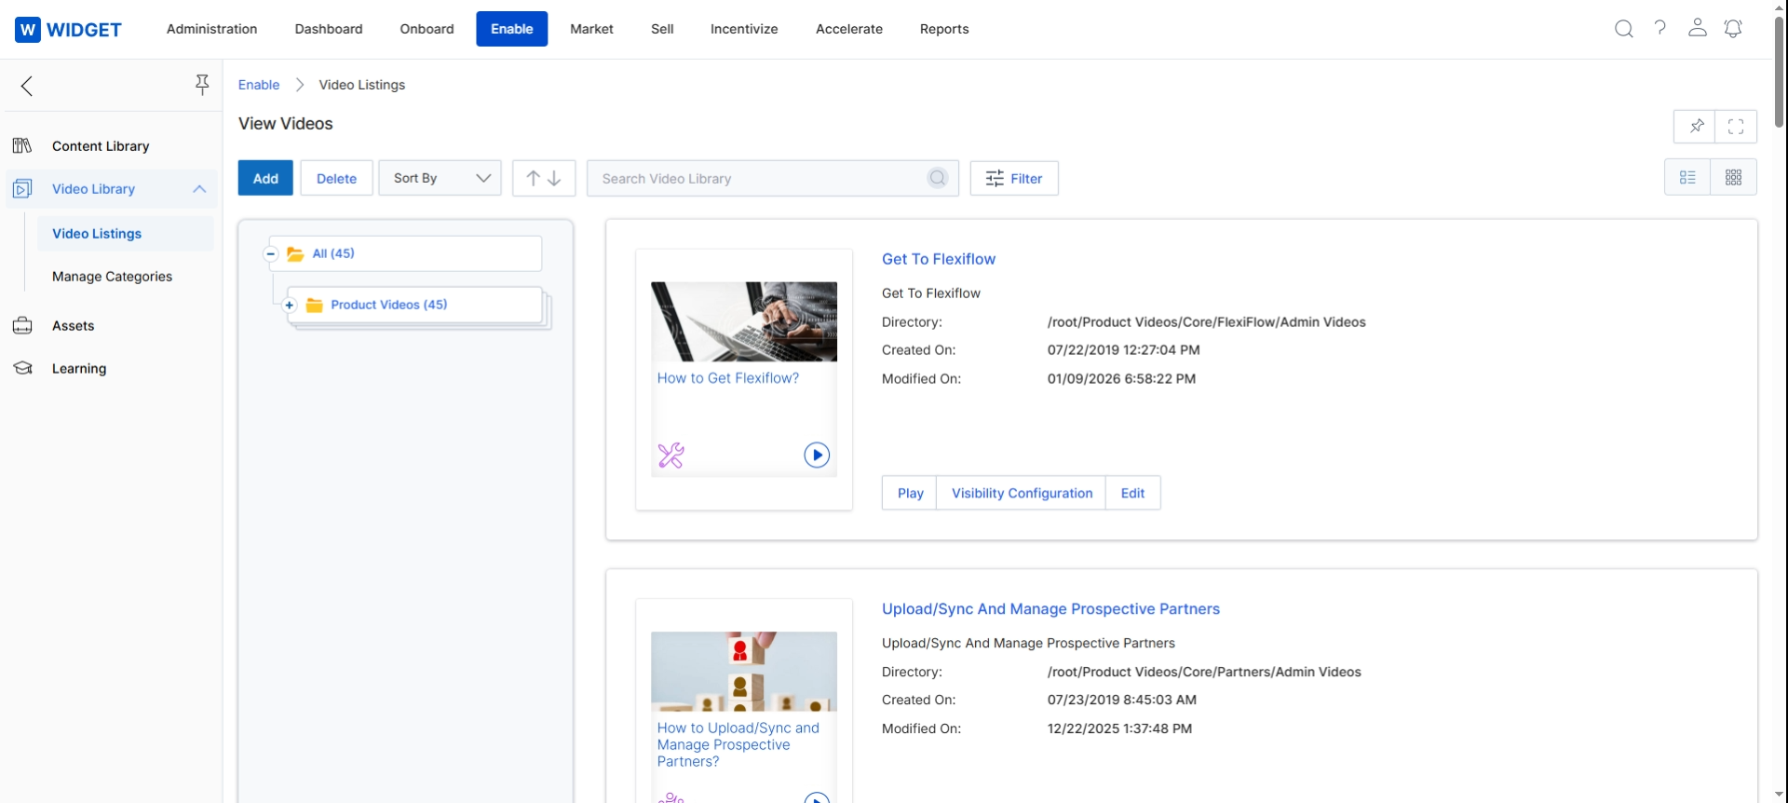Click the Enable breadcrumb link

click(x=259, y=85)
